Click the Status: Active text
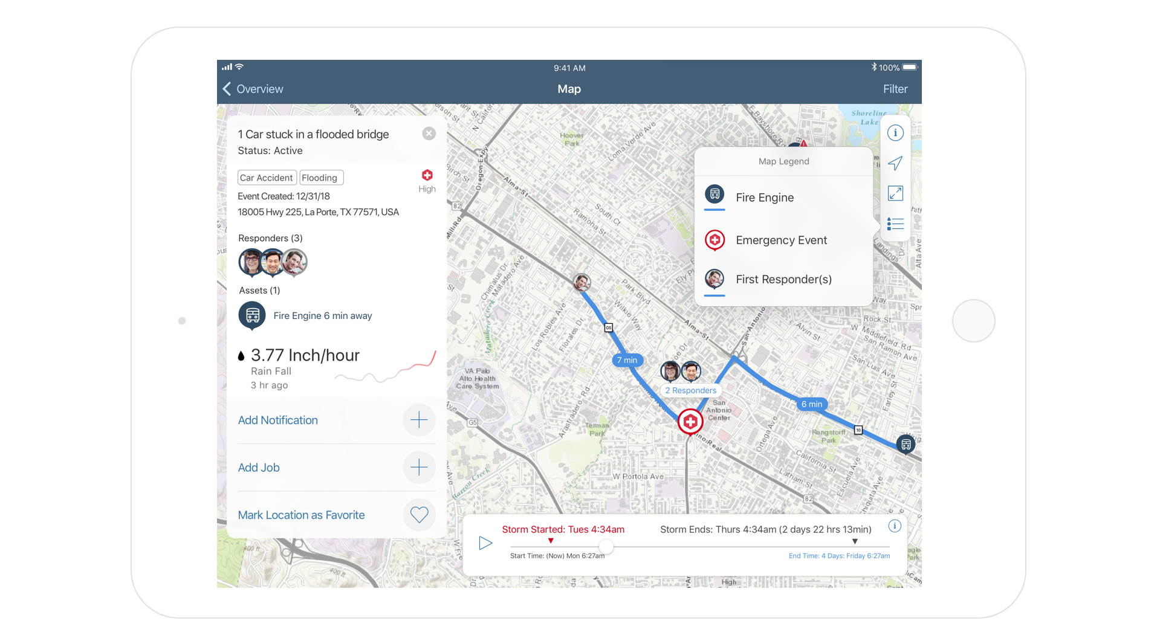Screen dimensions: 1157x644 point(270,151)
